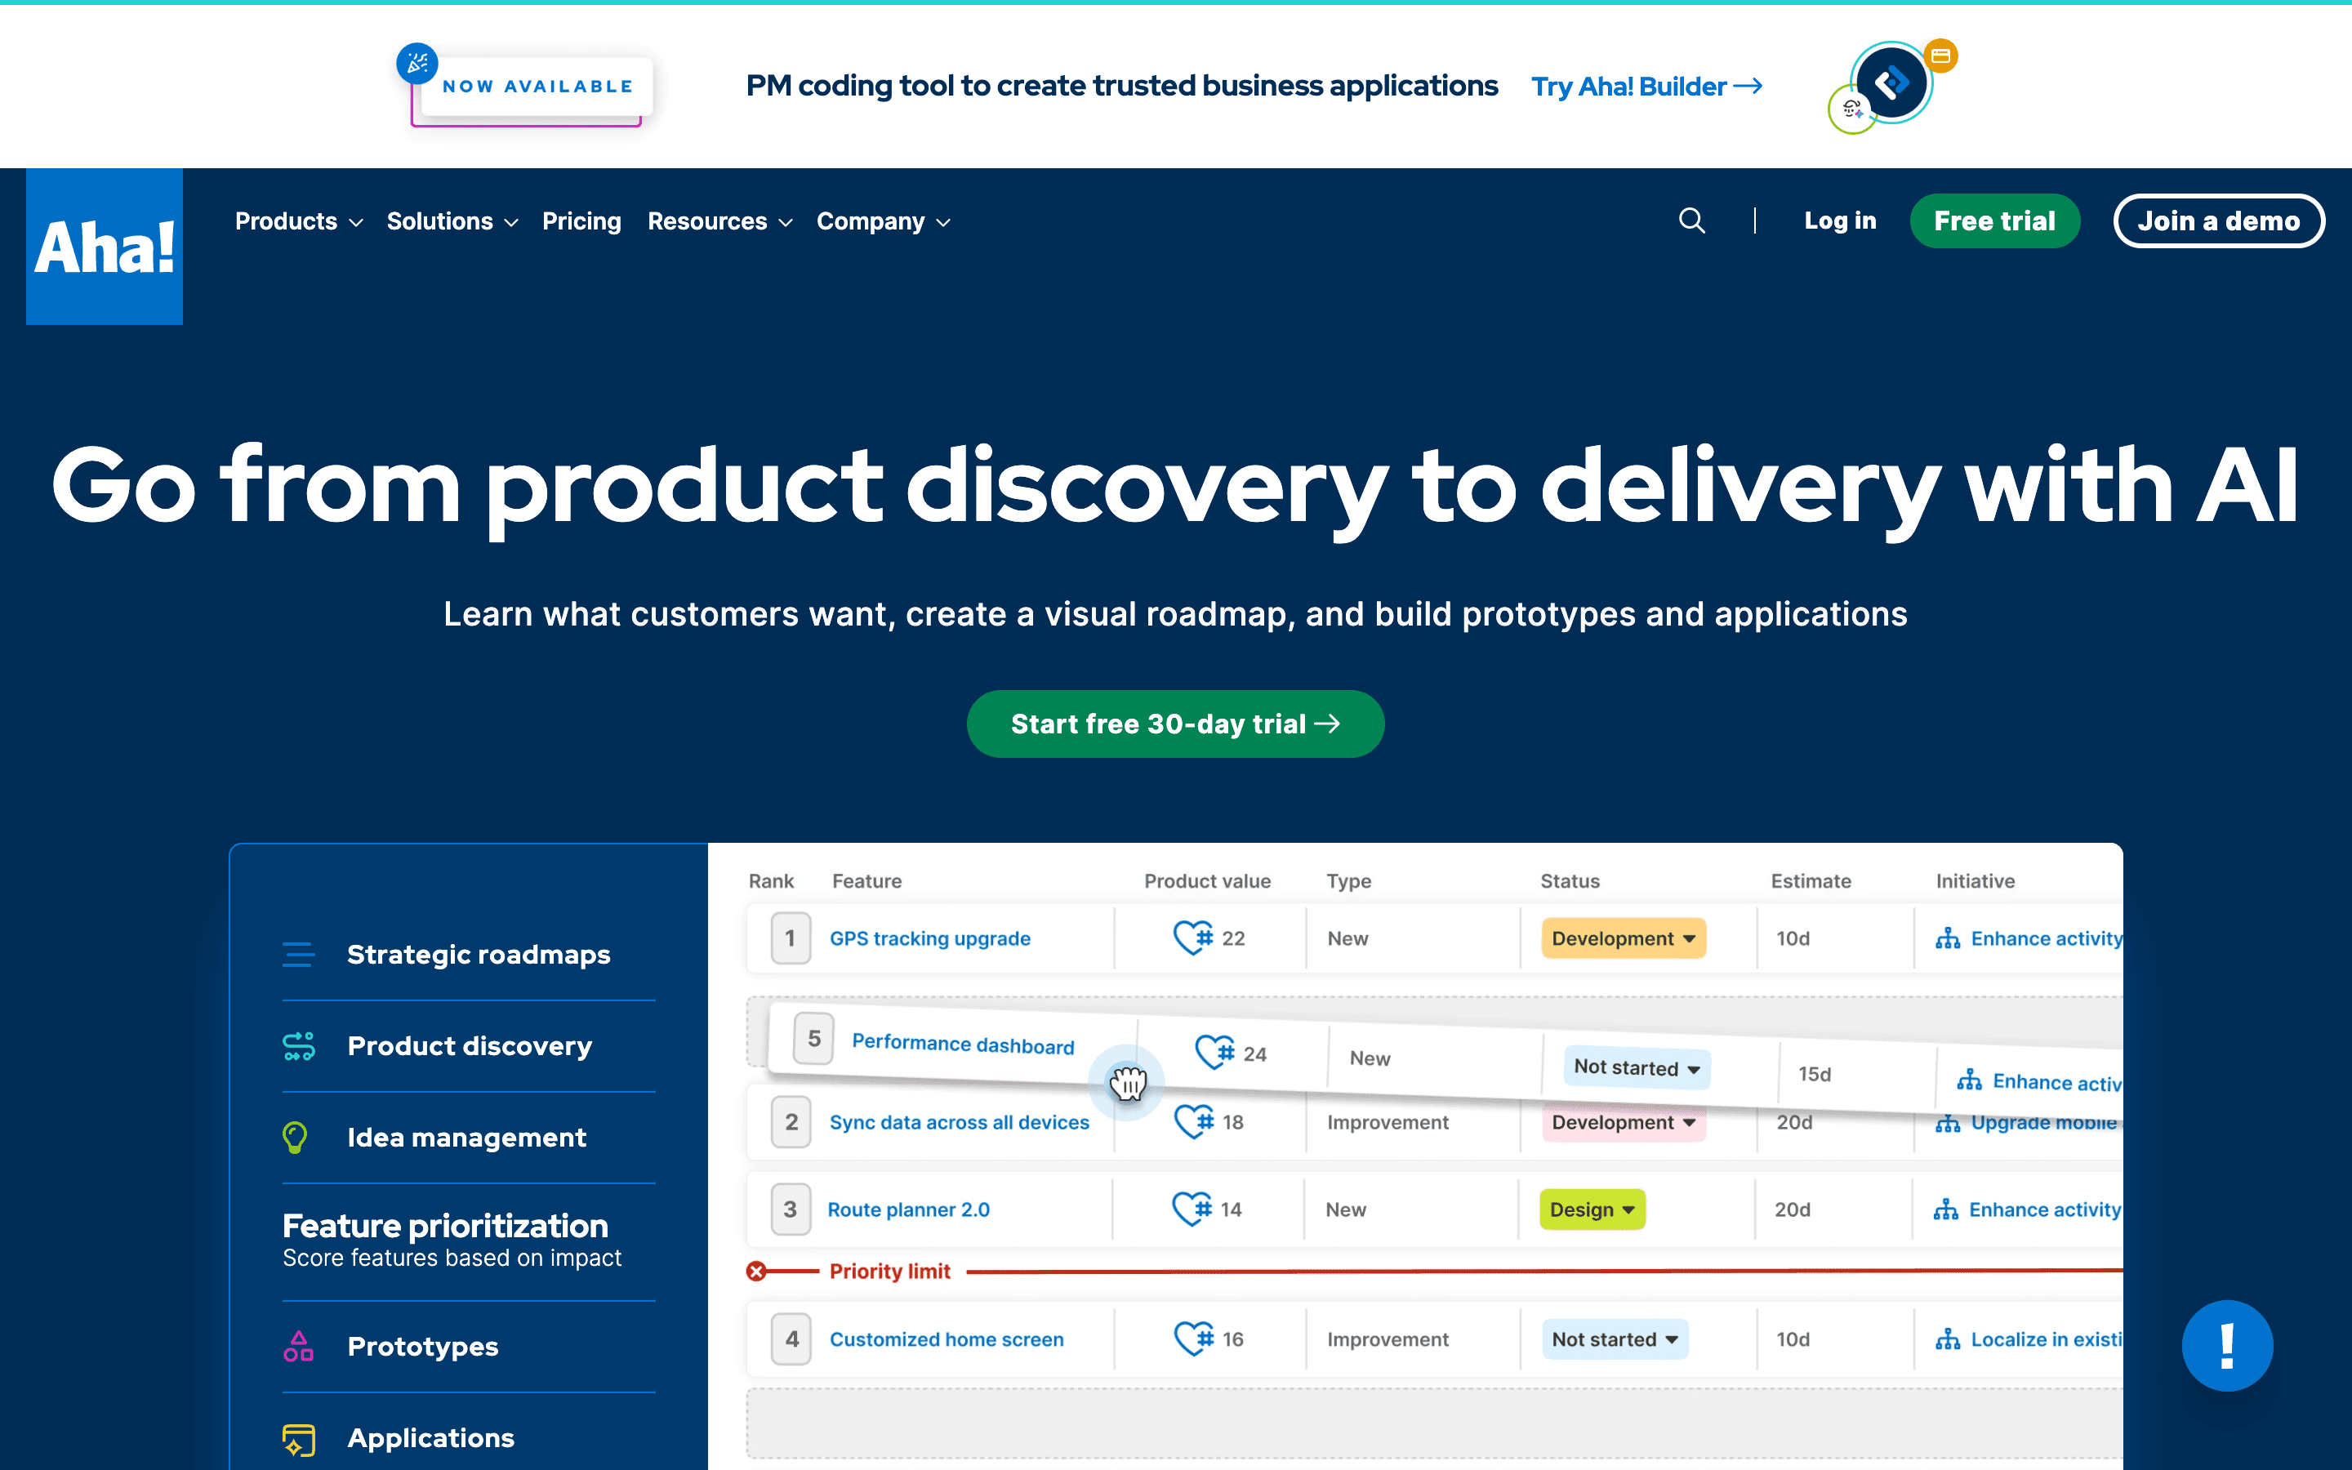
Task: Click the rank 4 badge
Action: click(791, 1339)
